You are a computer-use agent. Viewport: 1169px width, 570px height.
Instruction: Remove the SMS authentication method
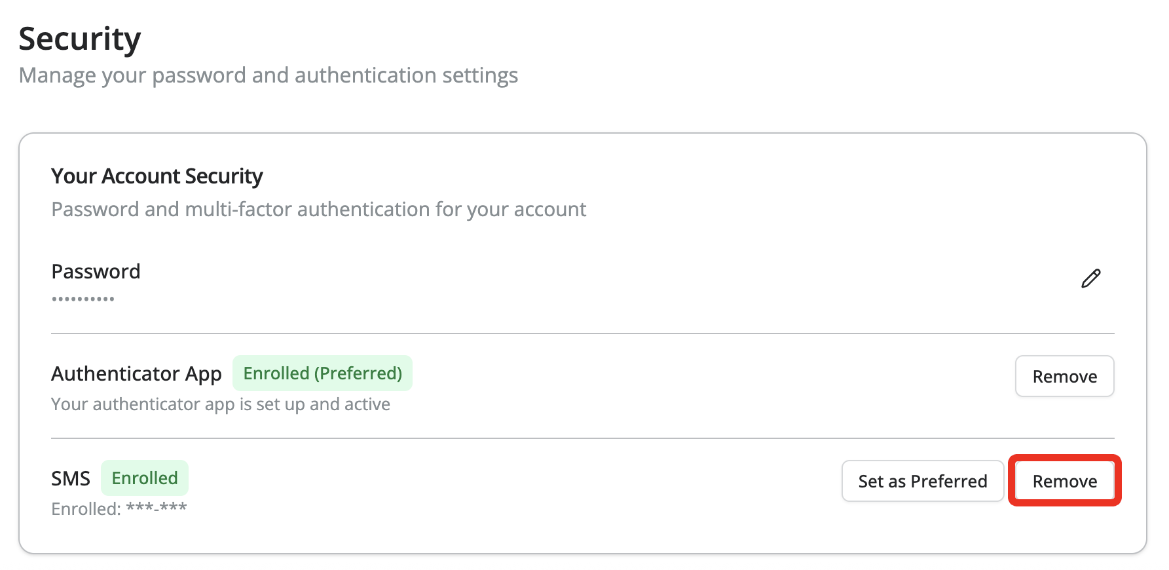(1064, 480)
